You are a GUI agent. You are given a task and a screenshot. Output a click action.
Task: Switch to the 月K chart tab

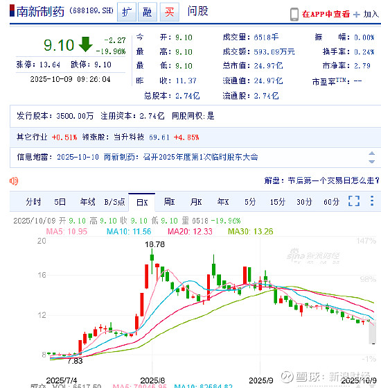196,202
